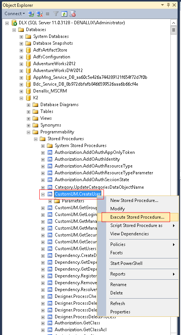Click the DLX server node icon
Viewport: 181px width, 335px height.
[x=14, y=23]
